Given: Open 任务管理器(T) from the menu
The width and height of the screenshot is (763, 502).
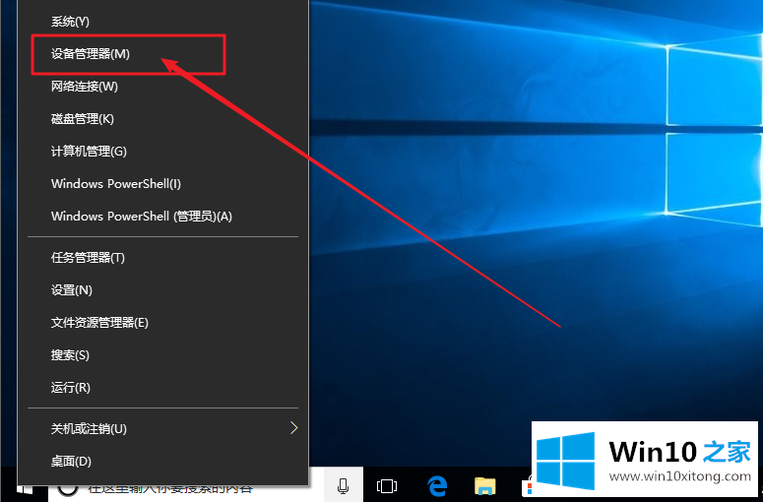Looking at the screenshot, I should [x=88, y=258].
